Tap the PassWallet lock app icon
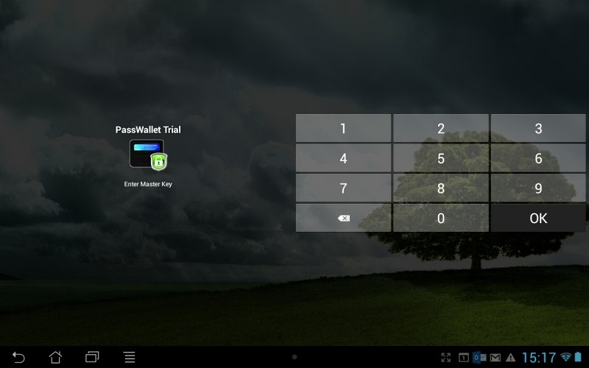 point(148,155)
